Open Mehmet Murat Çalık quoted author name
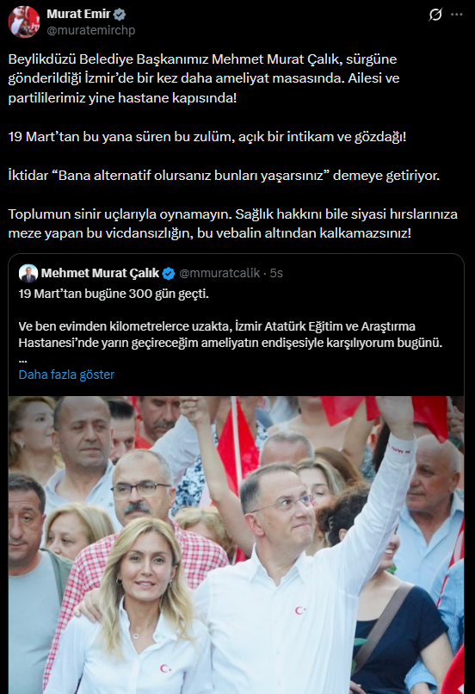 pos(100,273)
